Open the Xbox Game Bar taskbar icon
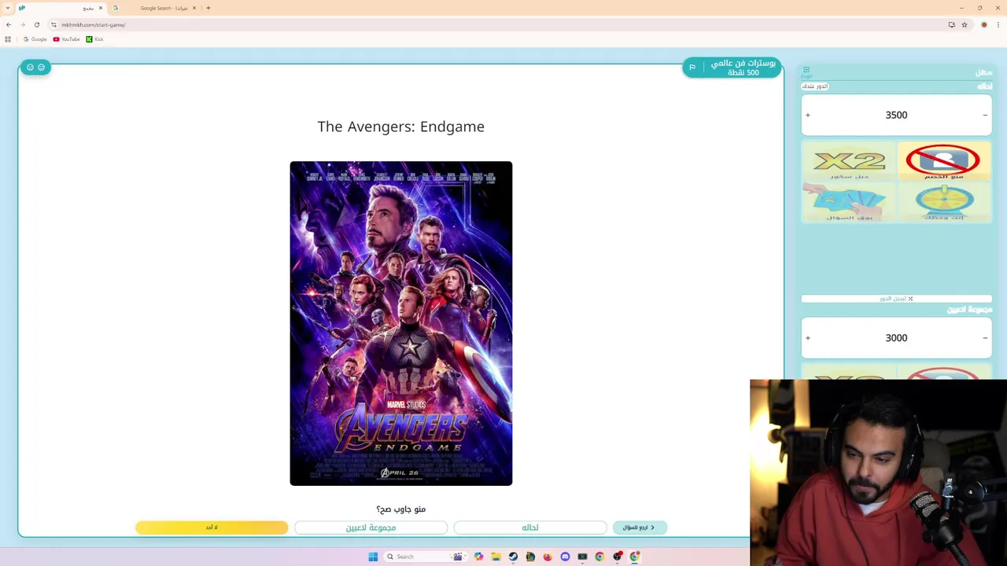Viewport: 1007px width, 566px height. [x=582, y=557]
